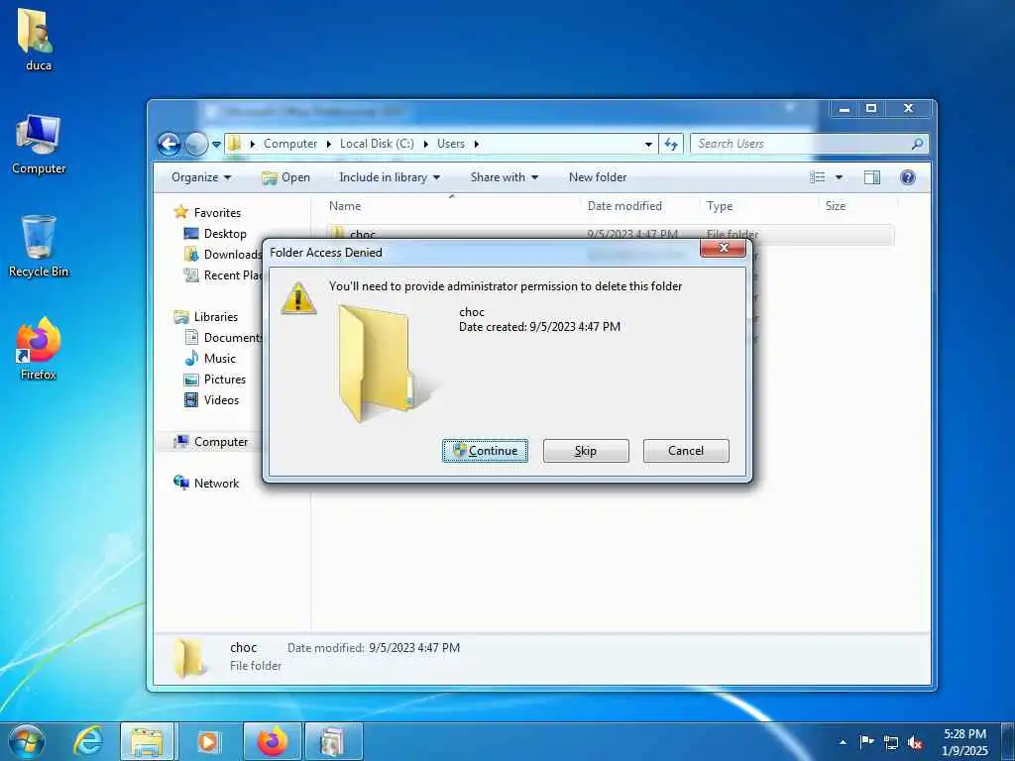This screenshot has height=761, width=1015.
Task: Switch to Firefox on the taskbar
Action: (x=272, y=741)
